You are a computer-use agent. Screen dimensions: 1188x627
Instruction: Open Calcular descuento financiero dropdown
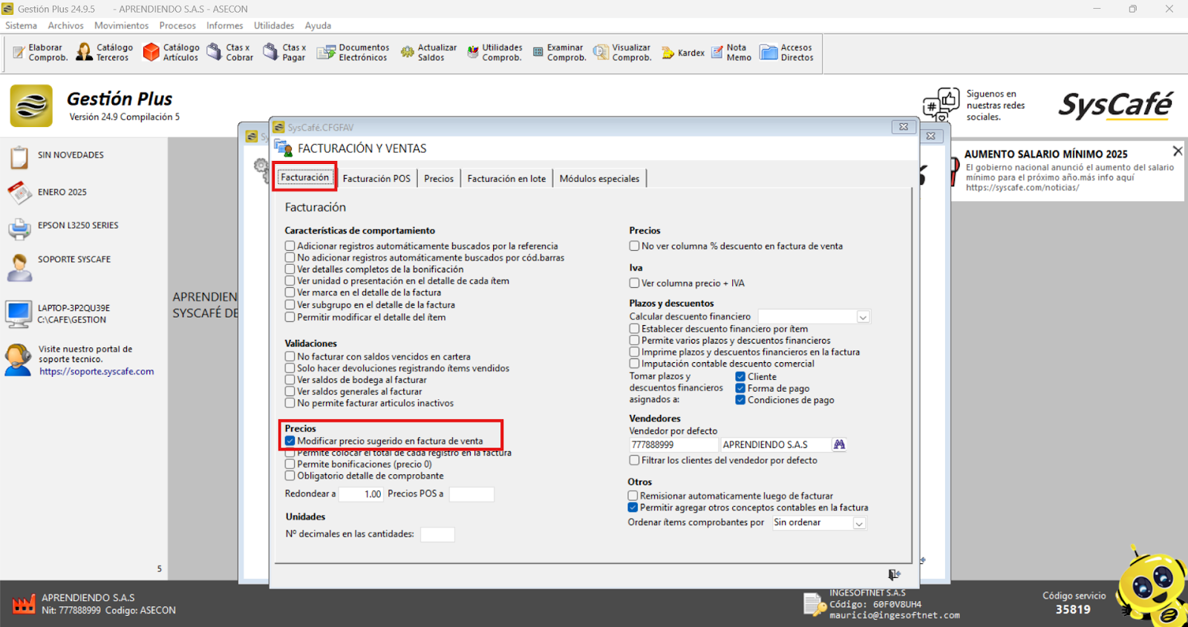863,317
